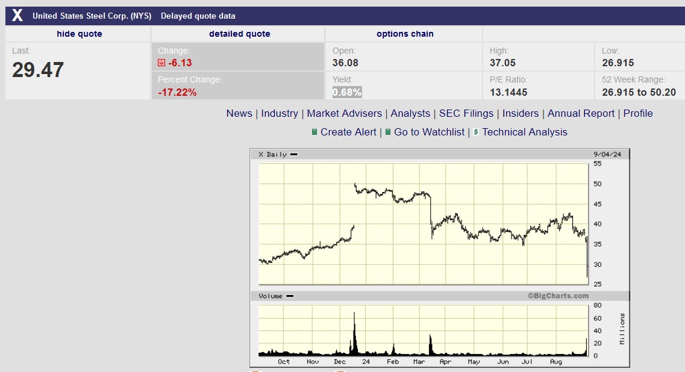Viewport: 685px width, 372px height.
Task: Open the options chain tab
Action: click(405, 34)
